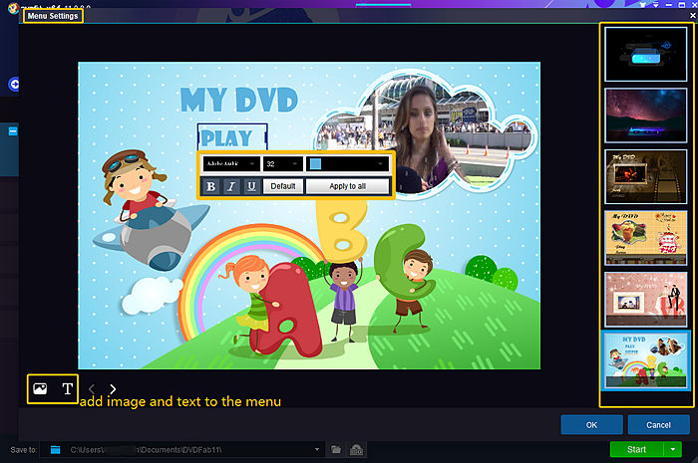
Task: Toggle underline text formatting
Action: pyautogui.click(x=250, y=186)
